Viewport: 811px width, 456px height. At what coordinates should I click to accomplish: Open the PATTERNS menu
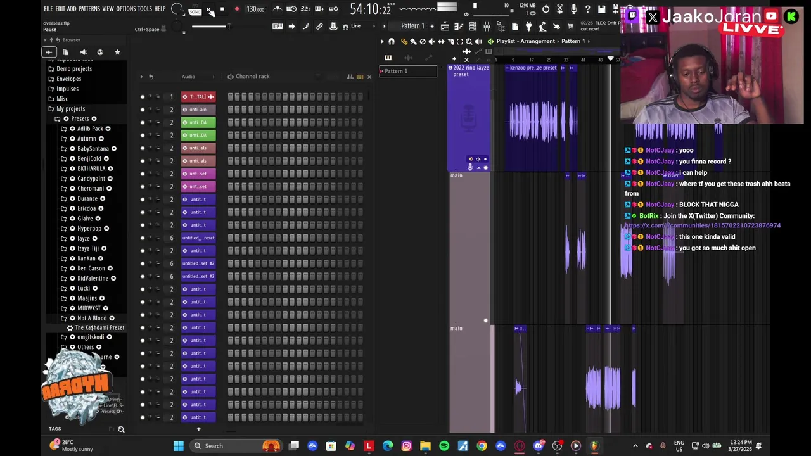[x=89, y=9]
